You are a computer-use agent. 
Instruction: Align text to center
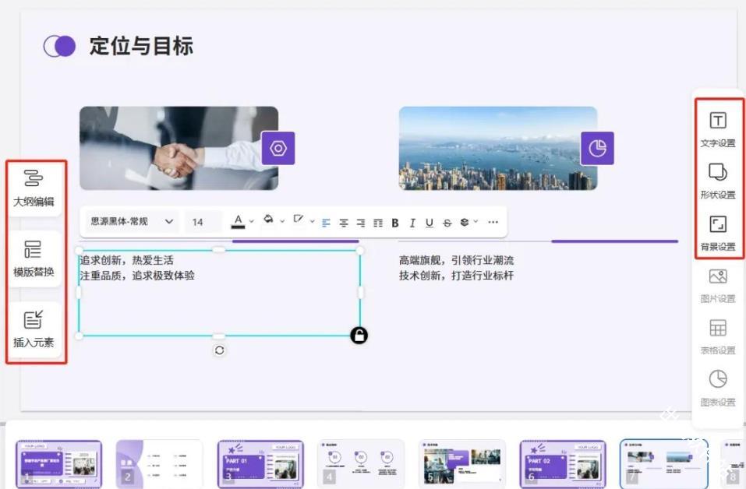tap(344, 223)
